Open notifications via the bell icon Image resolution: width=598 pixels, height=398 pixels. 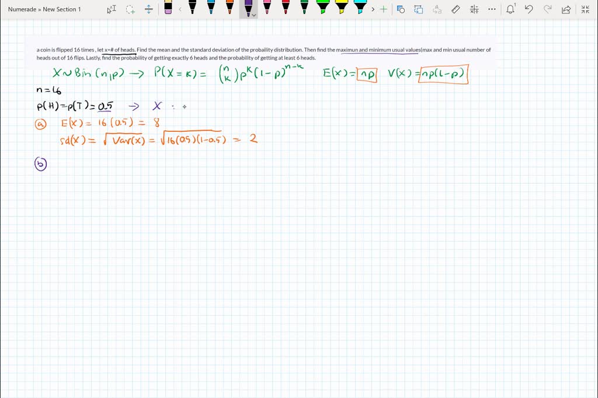(x=510, y=9)
